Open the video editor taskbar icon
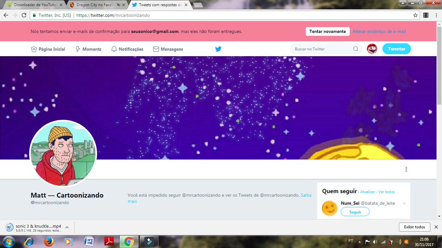This screenshot has height=248, width=442. (149, 241)
